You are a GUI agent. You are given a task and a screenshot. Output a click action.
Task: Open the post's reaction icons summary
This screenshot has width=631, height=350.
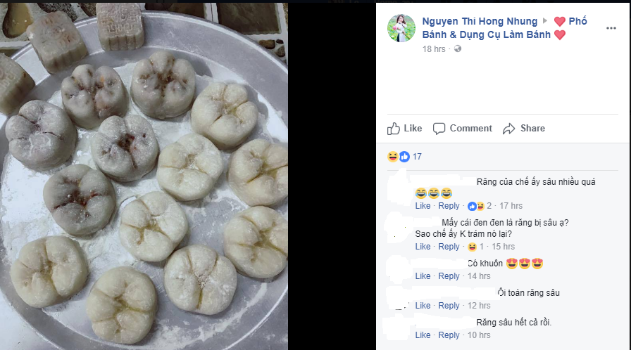(398, 157)
